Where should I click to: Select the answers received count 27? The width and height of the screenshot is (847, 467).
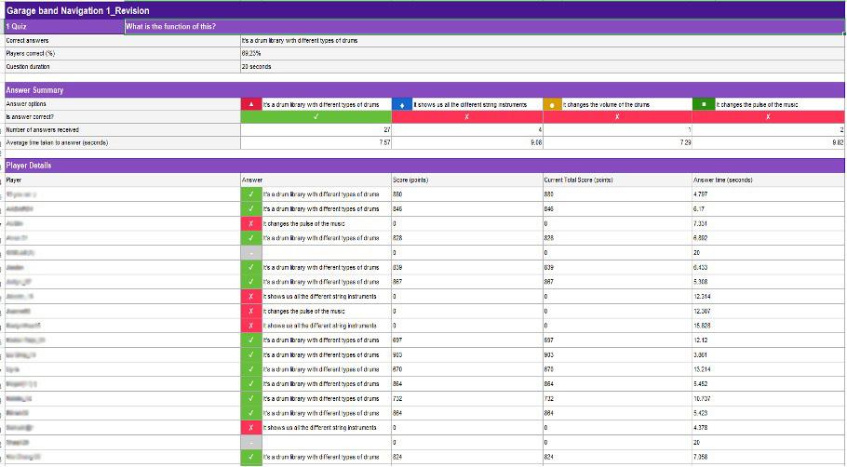[316, 130]
